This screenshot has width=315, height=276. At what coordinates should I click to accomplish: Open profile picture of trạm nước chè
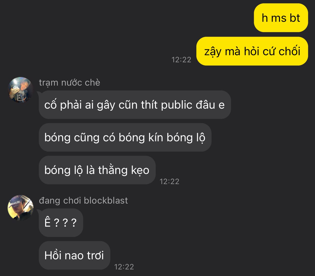21,90
